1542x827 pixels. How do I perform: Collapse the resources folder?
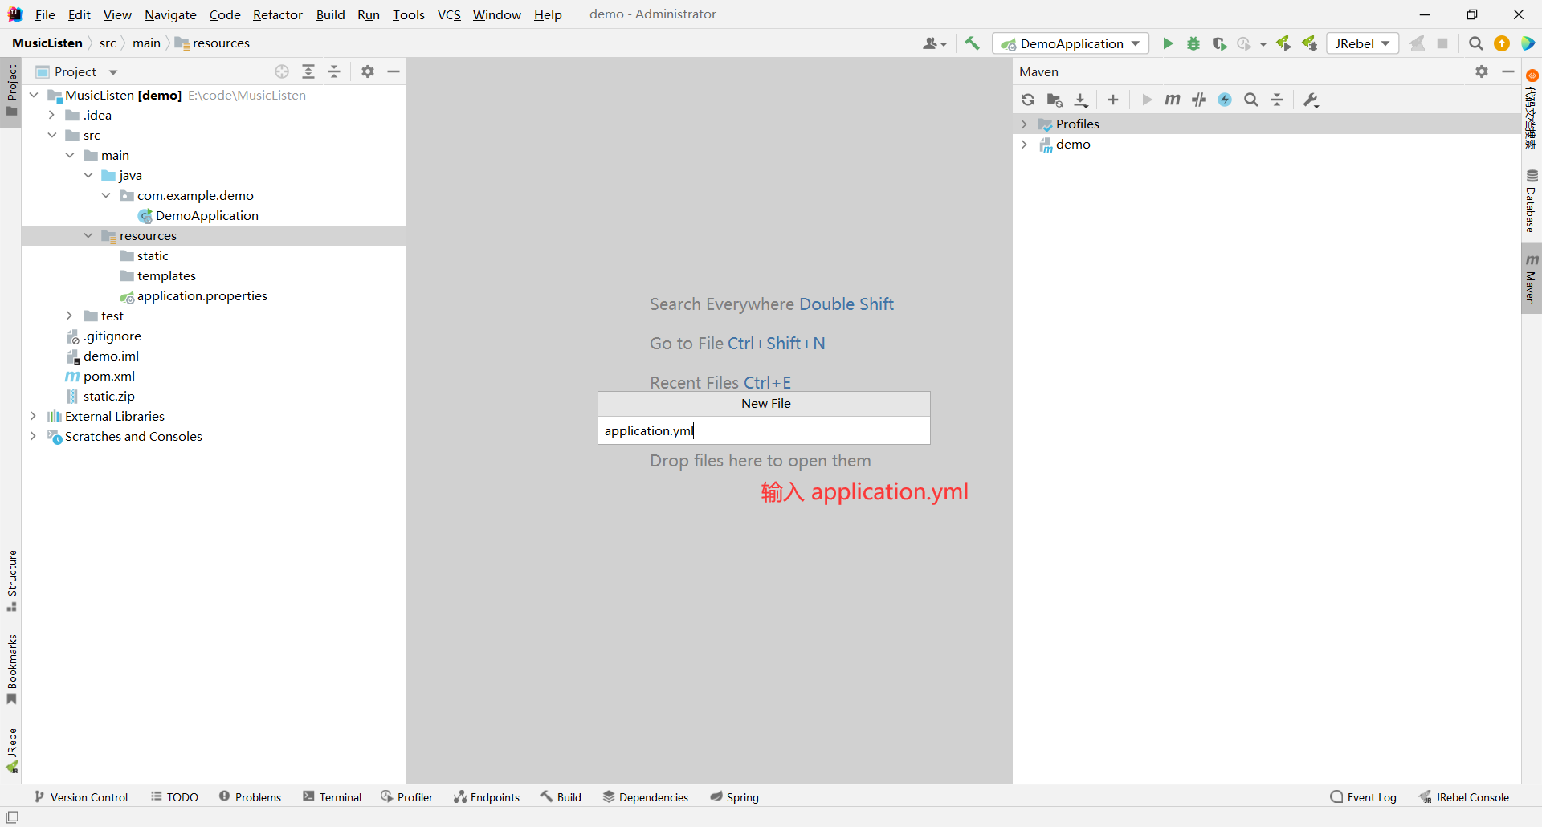coord(88,235)
